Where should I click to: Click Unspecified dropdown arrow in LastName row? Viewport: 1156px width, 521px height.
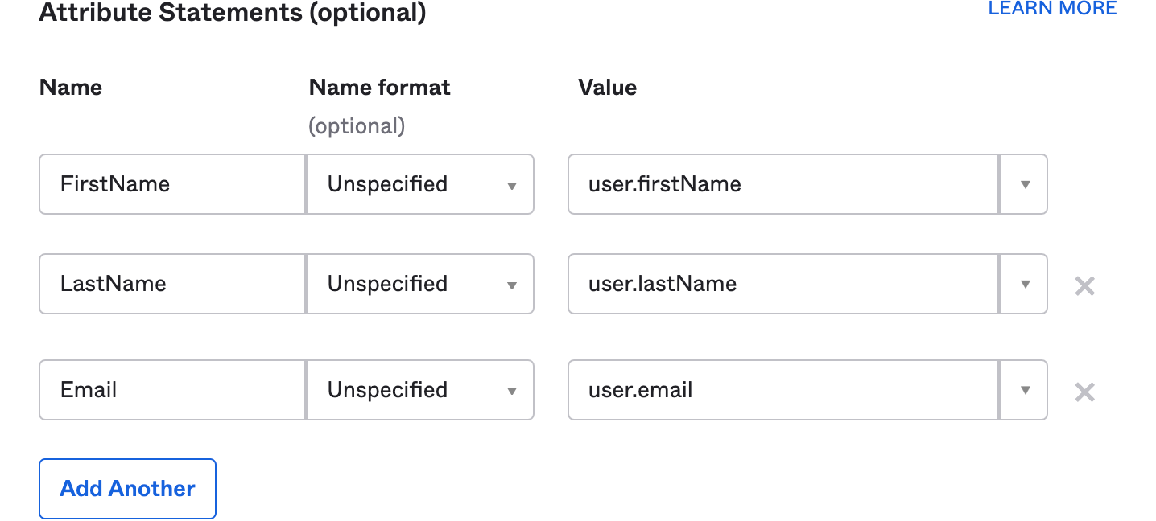(x=512, y=284)
